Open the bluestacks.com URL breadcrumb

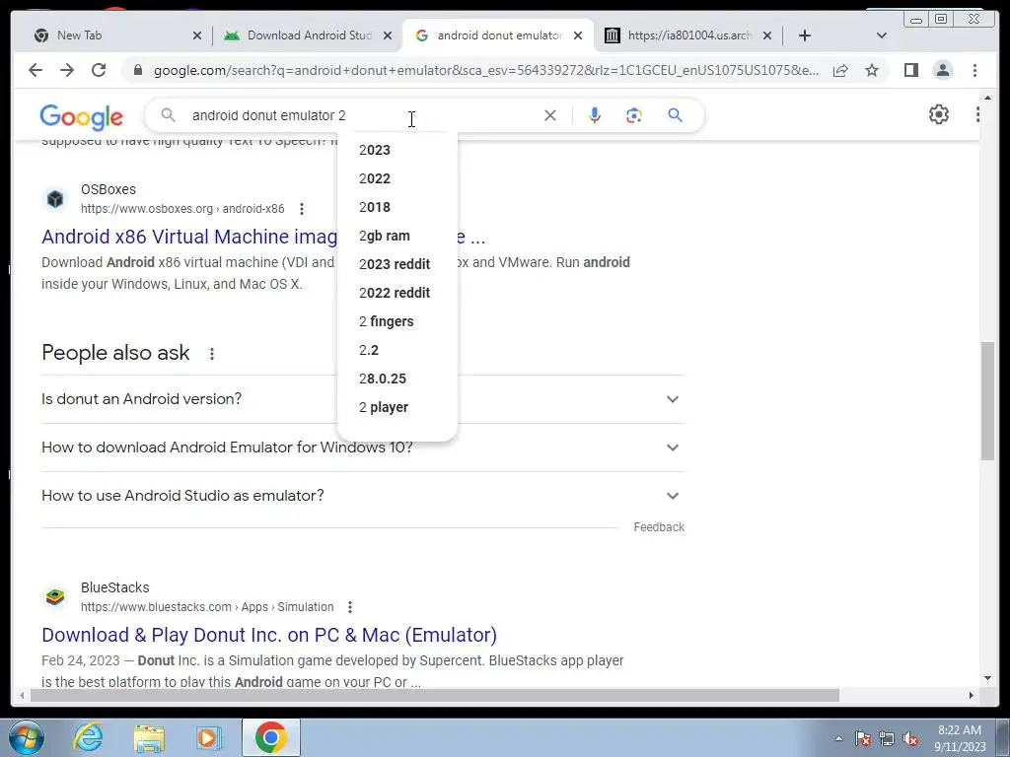click(x=207, y=607)
